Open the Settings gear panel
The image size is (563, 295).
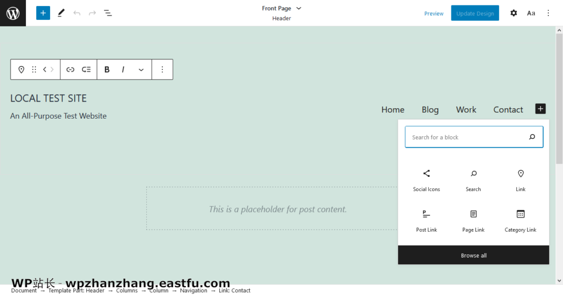tap(514, 13)
